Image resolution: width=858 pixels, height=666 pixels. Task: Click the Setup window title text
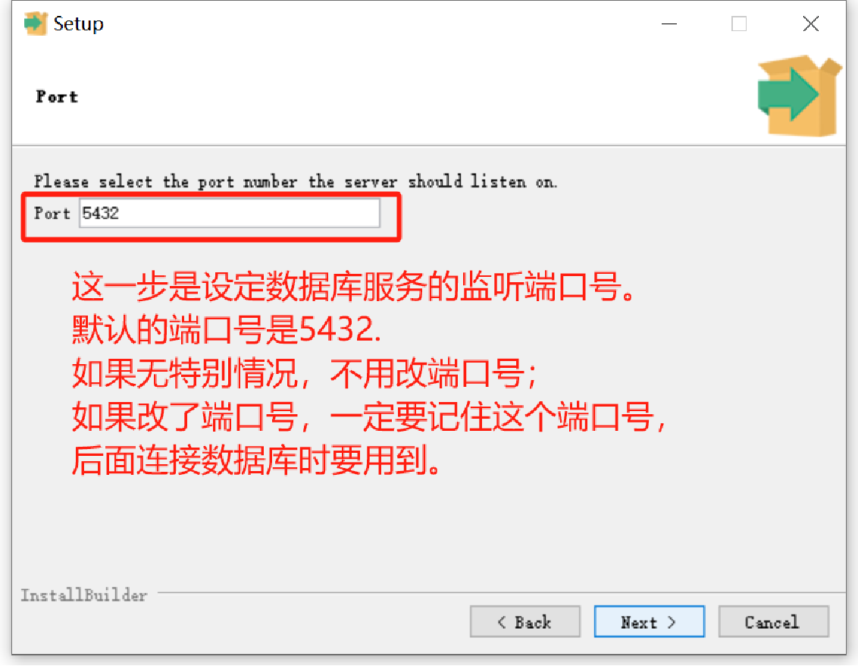[78, 24]
